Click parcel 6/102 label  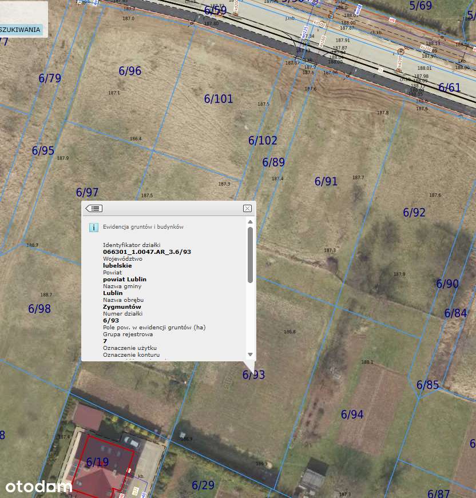point(263,141)
